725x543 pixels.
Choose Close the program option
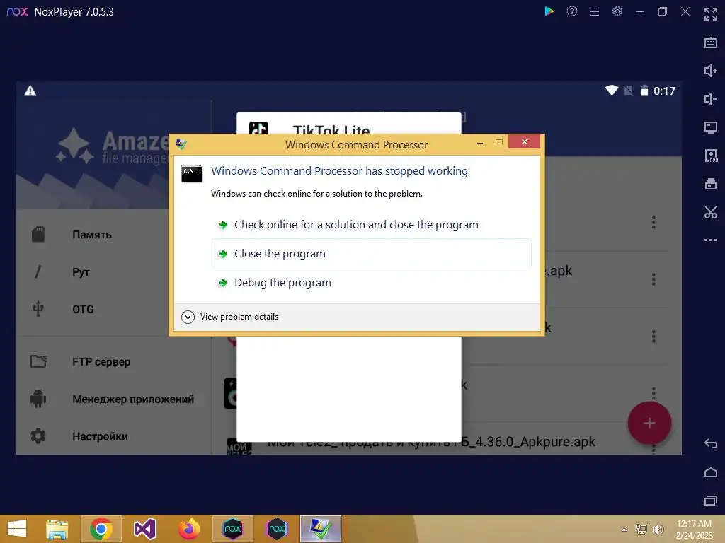pos(371,254)
